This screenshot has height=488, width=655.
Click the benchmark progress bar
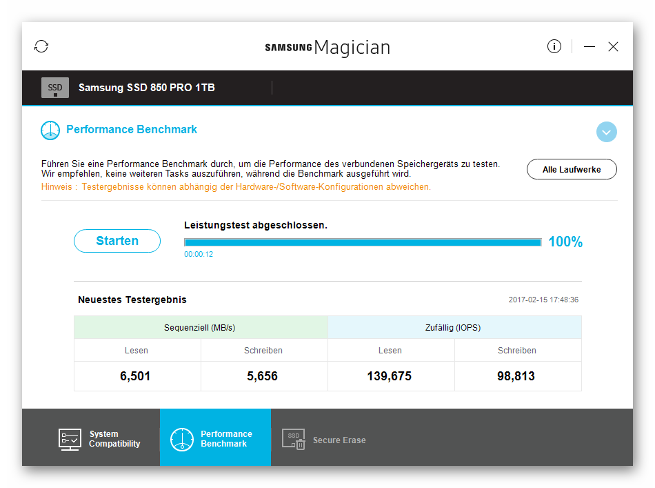363,242
